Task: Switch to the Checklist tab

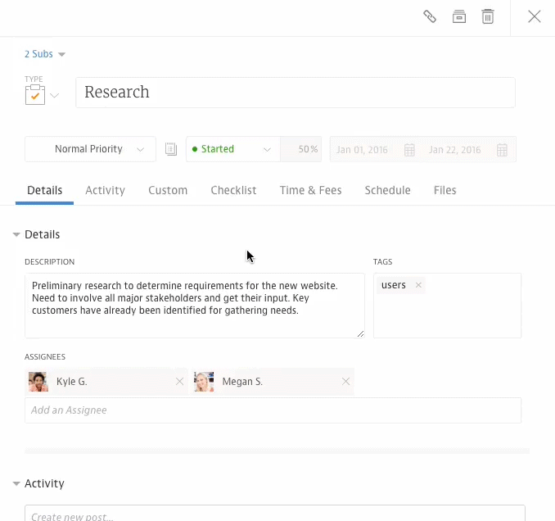Action: pos(233,190)
